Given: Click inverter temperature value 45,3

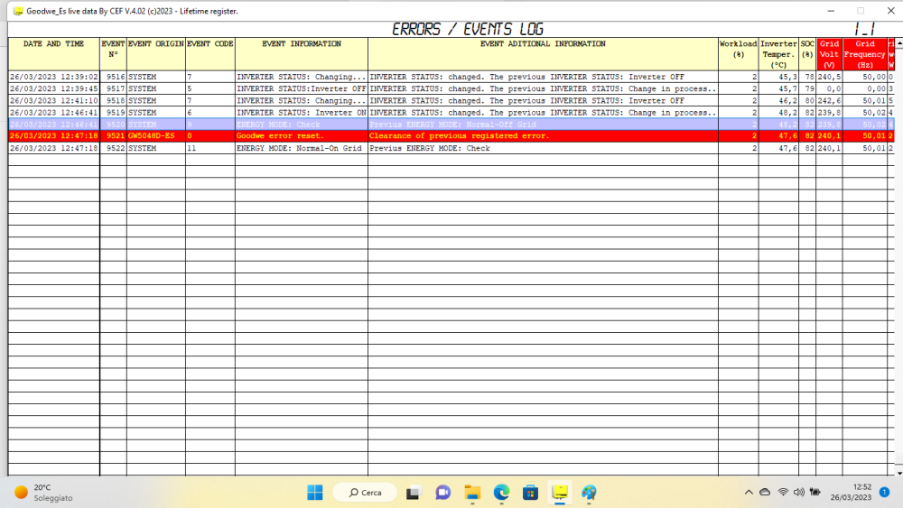Looking at the screenshot, I should (778, 77).
